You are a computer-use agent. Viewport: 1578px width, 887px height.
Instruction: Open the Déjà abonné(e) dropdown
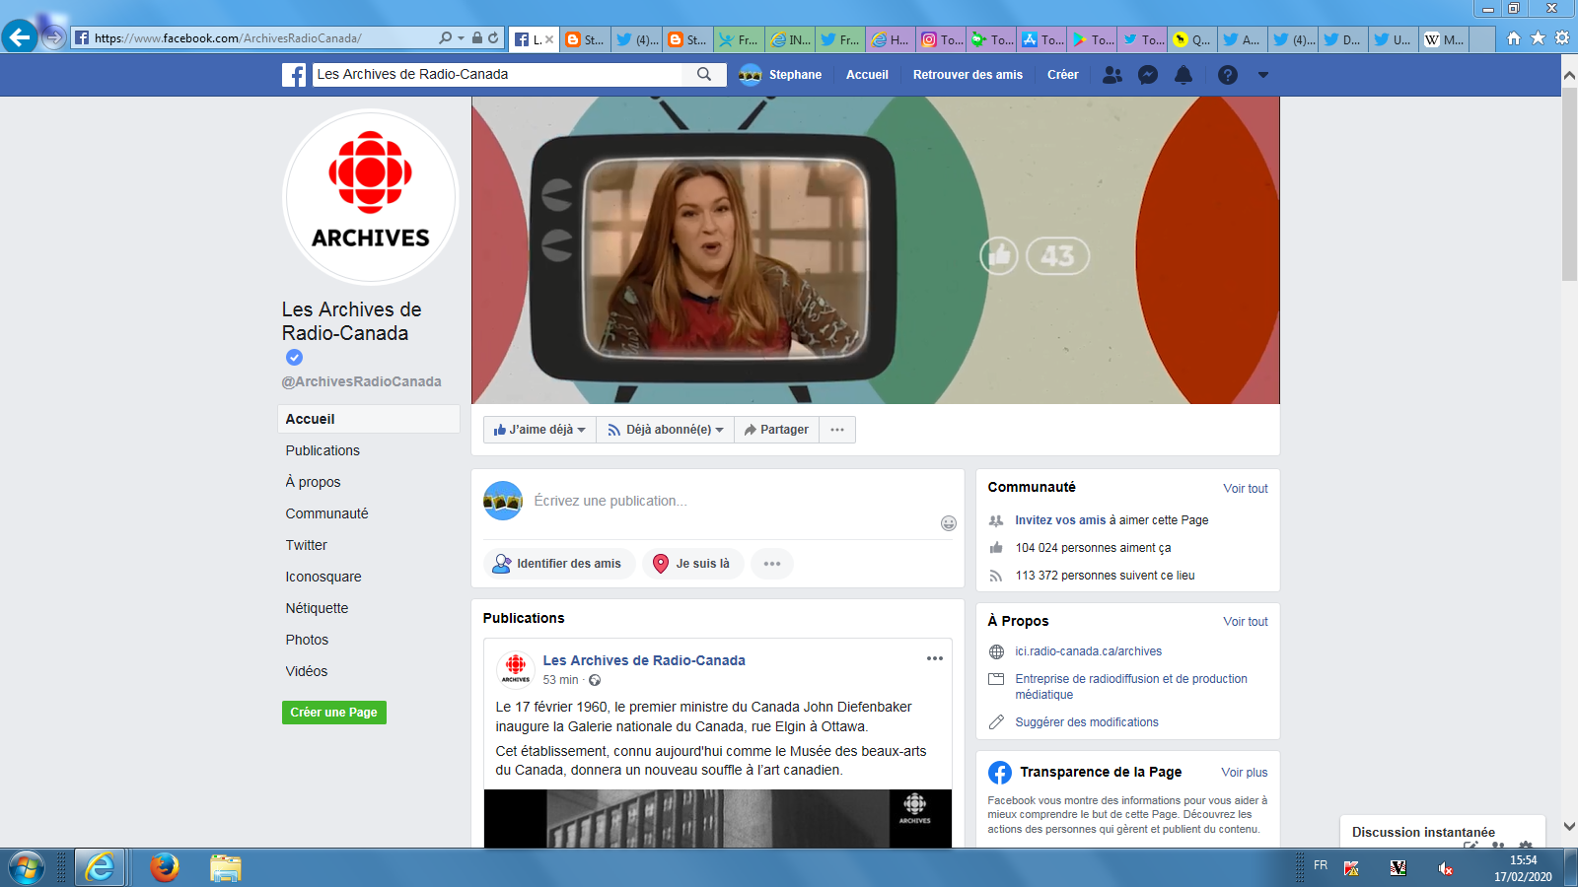coord(666,430)
